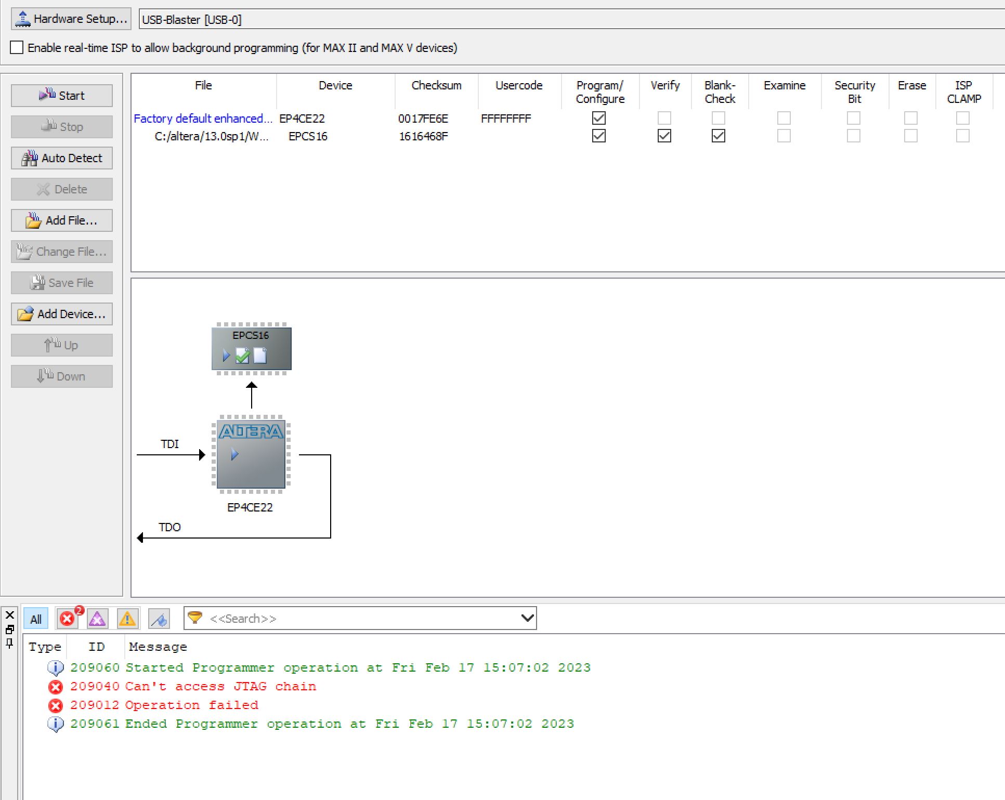Click the program arrow icon on EPCS16 chip
This screenshot has width=1005, height=800.
coord(226,356)
